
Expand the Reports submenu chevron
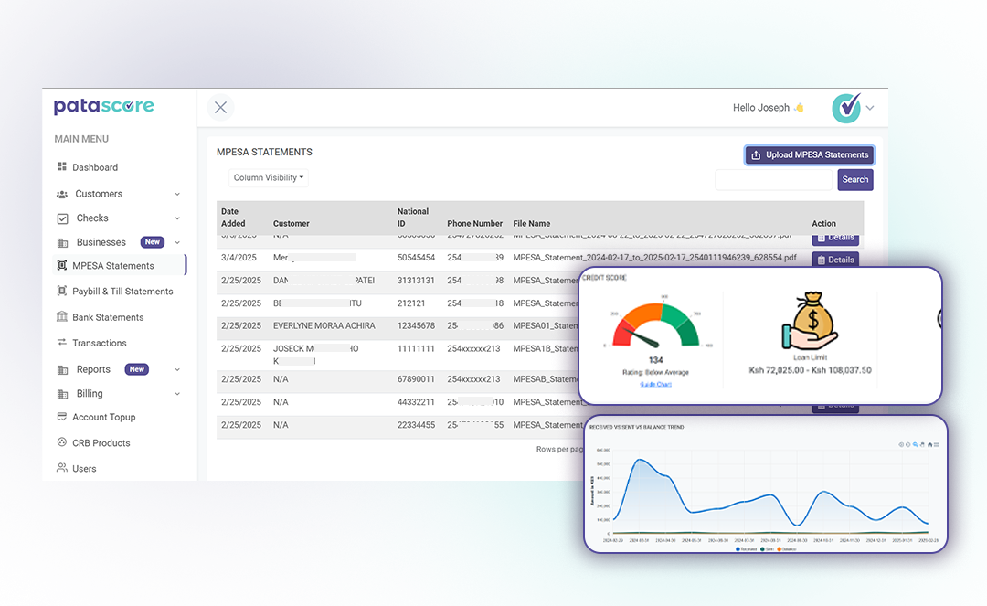coord(177,369)
